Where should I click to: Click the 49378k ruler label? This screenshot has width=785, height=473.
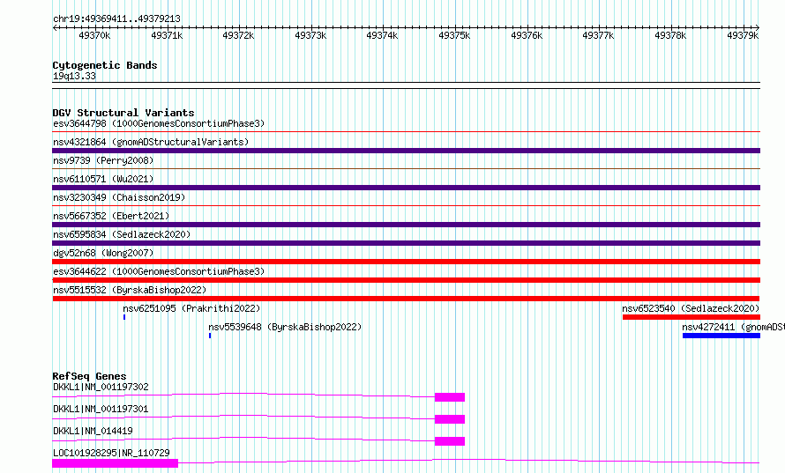(670, 35)
